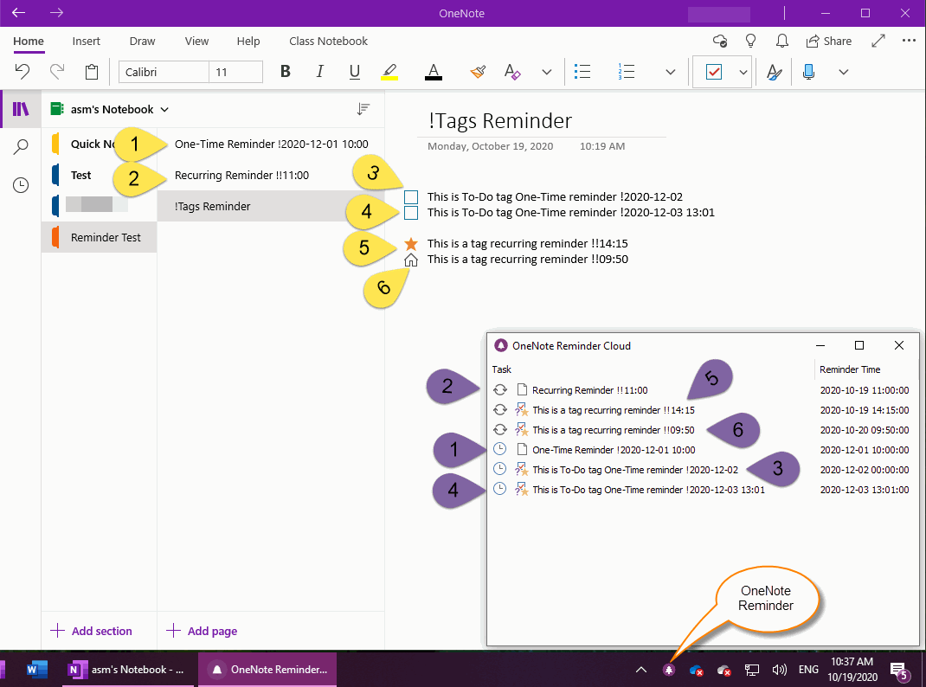Image resolution: width=926 pixels, height=687 pixels.
Task: Click the star tag on !!14:15 line
Action: tap(411, 244)
